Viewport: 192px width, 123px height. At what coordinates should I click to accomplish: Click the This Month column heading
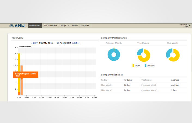coord(143,43)
